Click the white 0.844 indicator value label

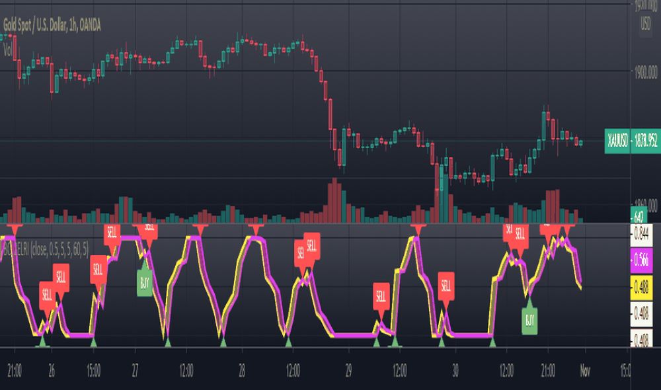pos(642,233)
